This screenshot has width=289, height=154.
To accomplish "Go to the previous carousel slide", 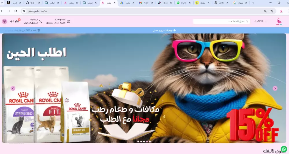I will pos(13,88).
